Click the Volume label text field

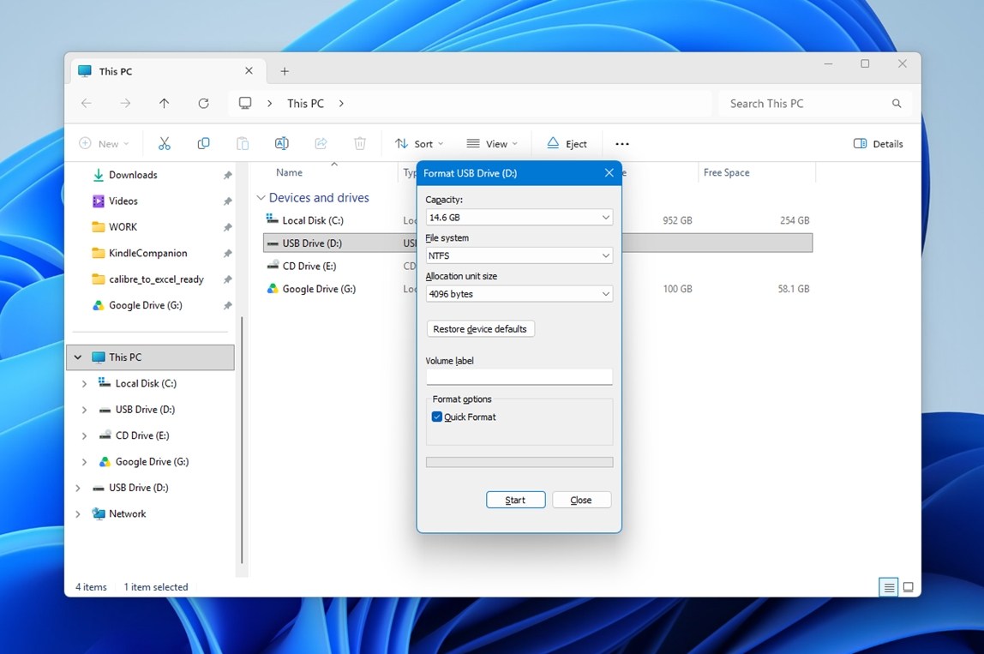point(519,376)
